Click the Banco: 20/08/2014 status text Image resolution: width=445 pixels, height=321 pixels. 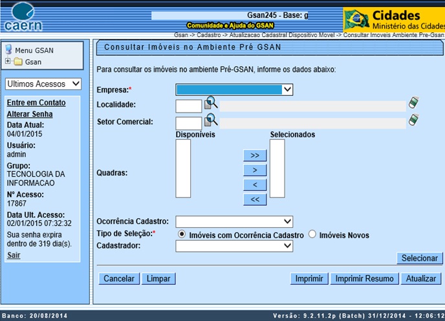(35, 316)
